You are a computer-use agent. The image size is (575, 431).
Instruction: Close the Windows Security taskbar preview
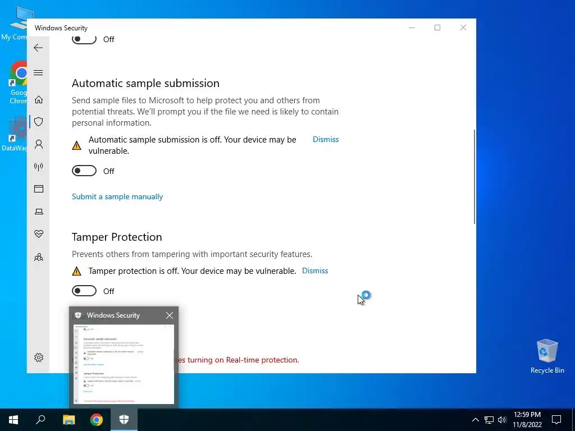170,315
